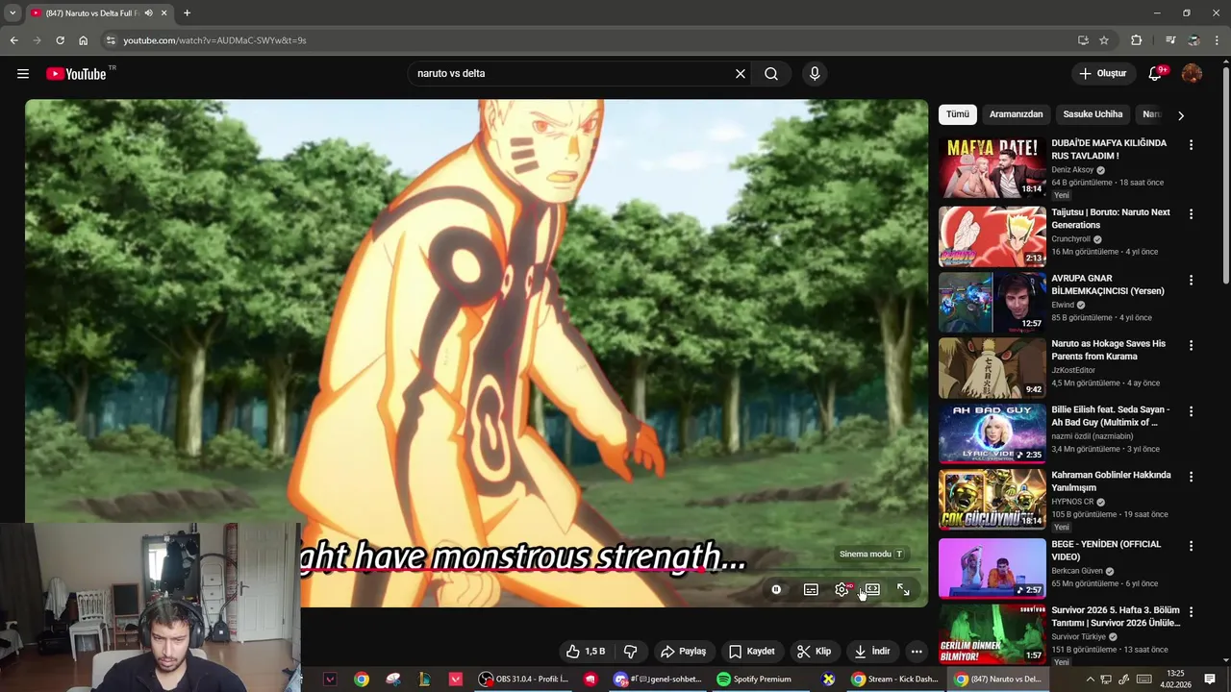Open the Ah Bad Guy video thumbnail
Screen dimensions: 1231x692
tap(992, 433)
